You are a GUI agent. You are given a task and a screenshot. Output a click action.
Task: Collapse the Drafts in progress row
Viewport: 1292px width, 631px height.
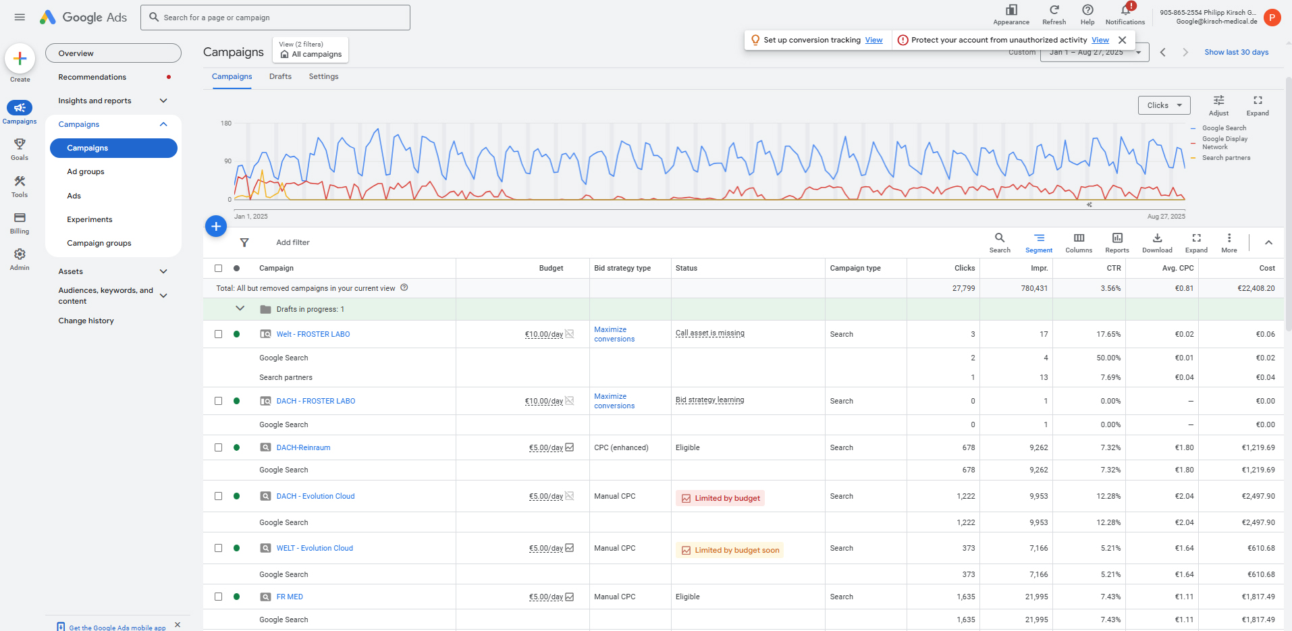click(240, 308)
